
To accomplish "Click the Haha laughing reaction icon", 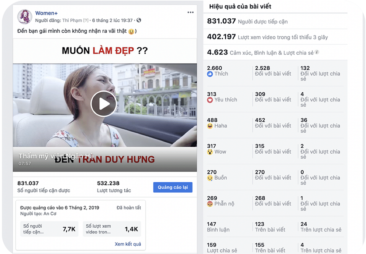I will pyautogui.click(x=210, y=126).
